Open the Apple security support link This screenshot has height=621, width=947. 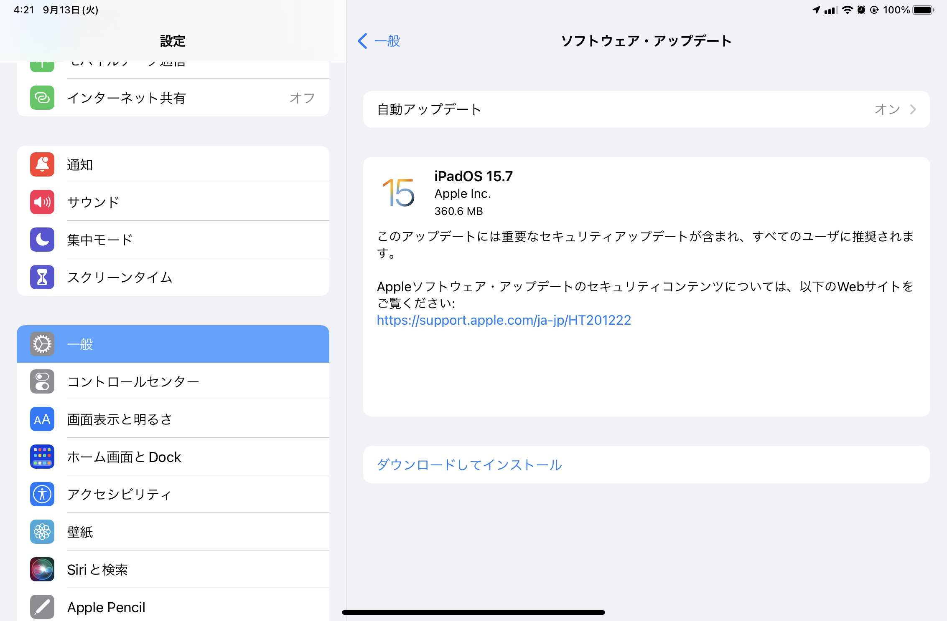click(x=504, y=320)
